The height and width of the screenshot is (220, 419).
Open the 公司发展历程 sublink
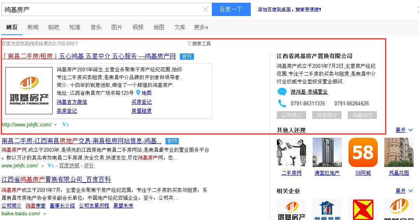94,206
